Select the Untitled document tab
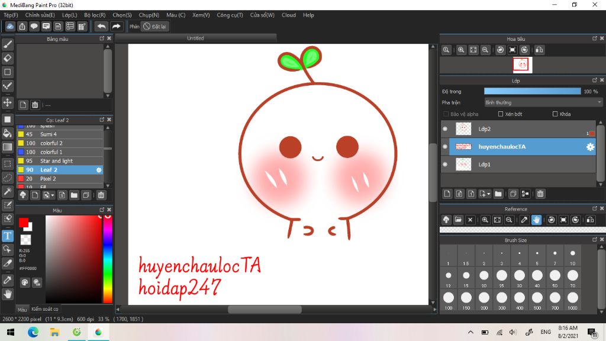The width and height of the screenshot is (606, 341). [x=195, y=38]
